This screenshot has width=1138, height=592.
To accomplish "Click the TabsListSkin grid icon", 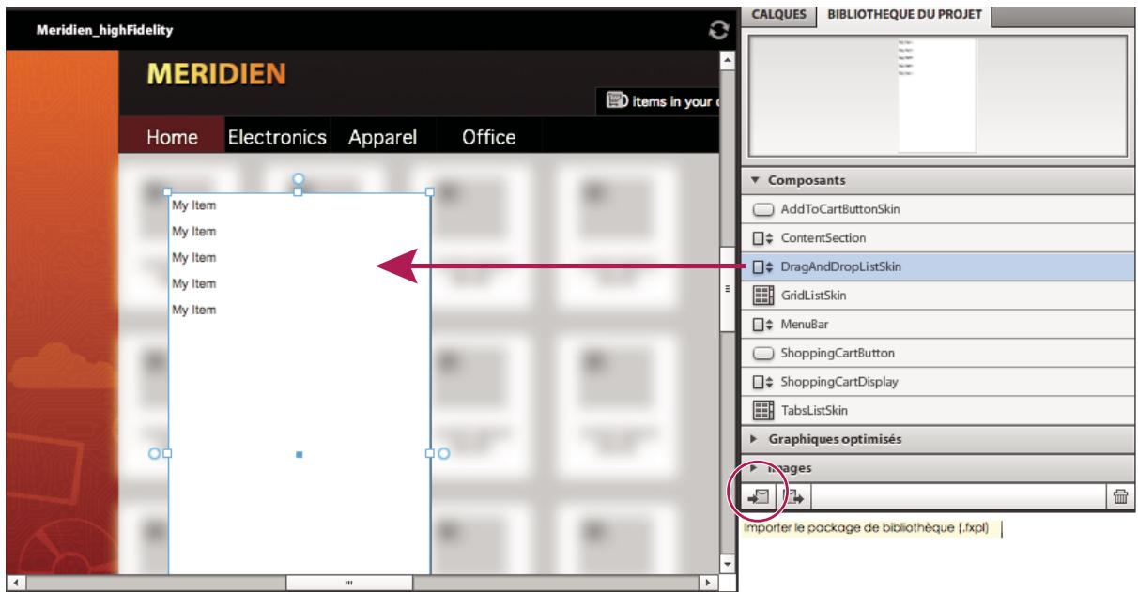I will [x=763, y=411].
